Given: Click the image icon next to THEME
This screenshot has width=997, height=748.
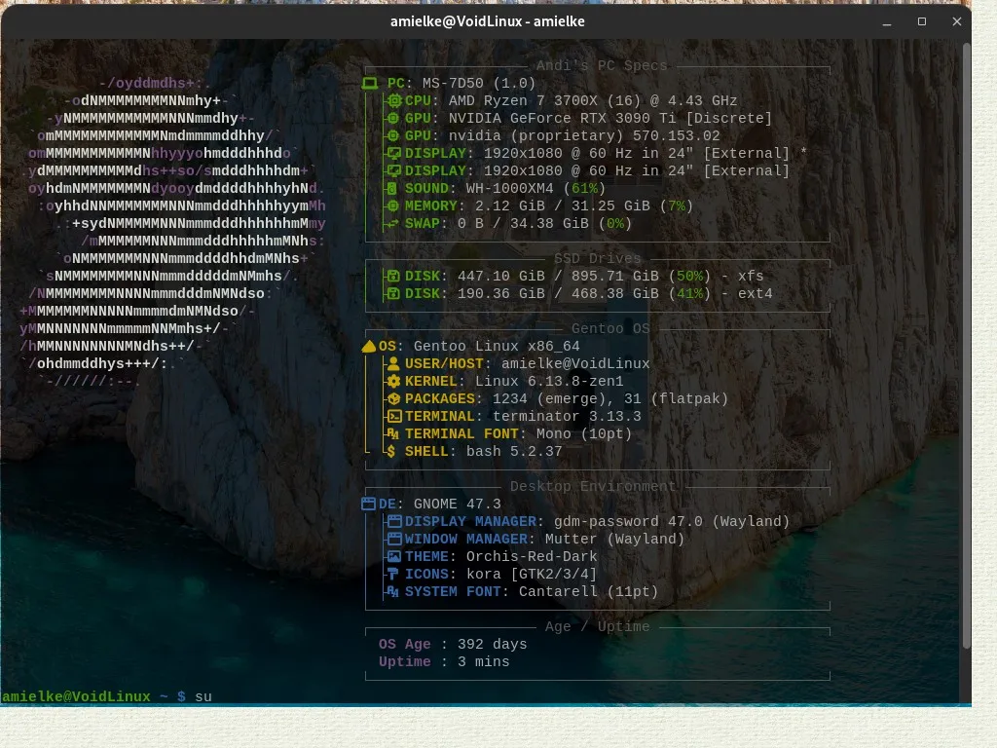Looking at the screenshot, I should [x=394, y=557].
